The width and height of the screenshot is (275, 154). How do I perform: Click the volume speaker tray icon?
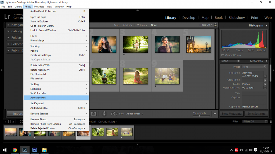click(251, 150)
